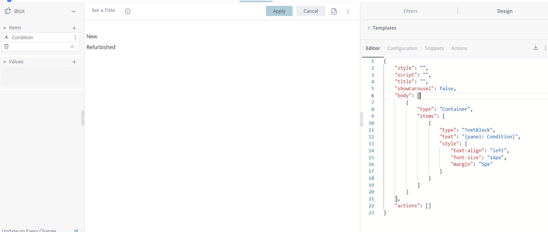Open the BloX widget type dropdown
Screen dimensions: 548x232
point(74,11)
